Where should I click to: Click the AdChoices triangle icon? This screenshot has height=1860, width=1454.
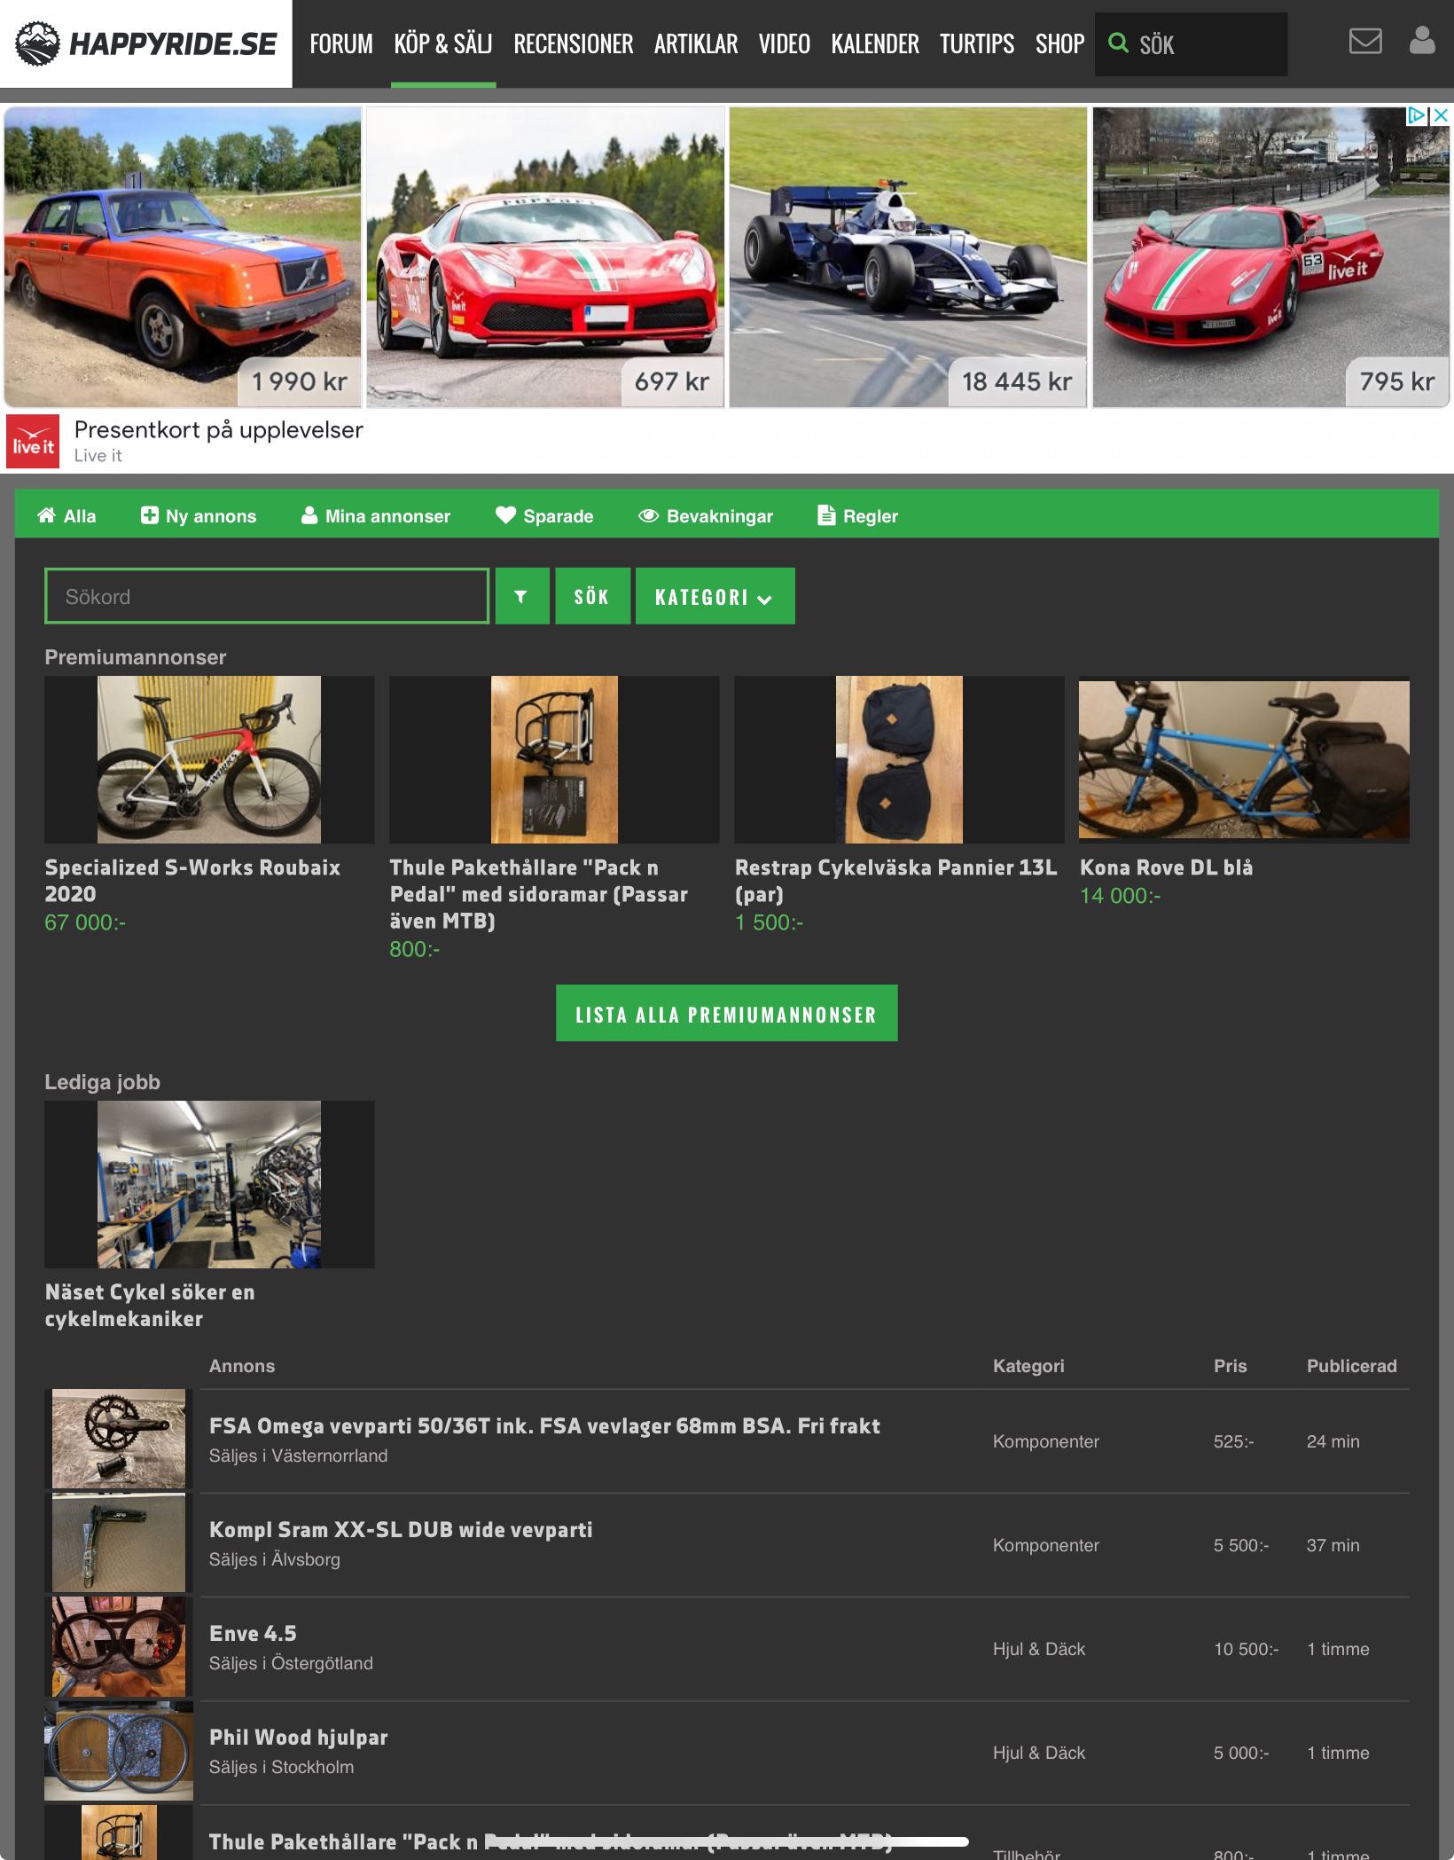(x=1417, y=115)
